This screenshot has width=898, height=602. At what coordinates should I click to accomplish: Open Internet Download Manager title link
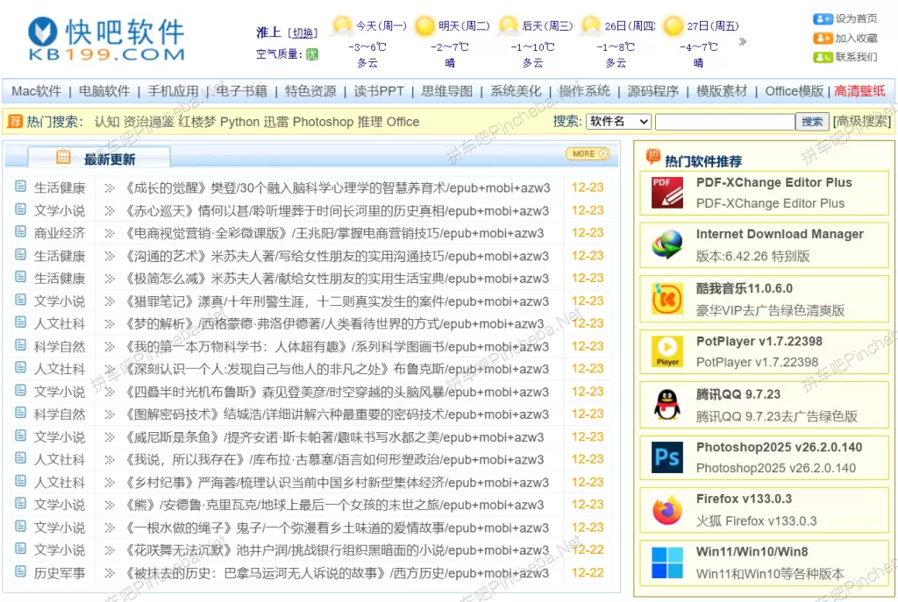(x=780, y=234)
